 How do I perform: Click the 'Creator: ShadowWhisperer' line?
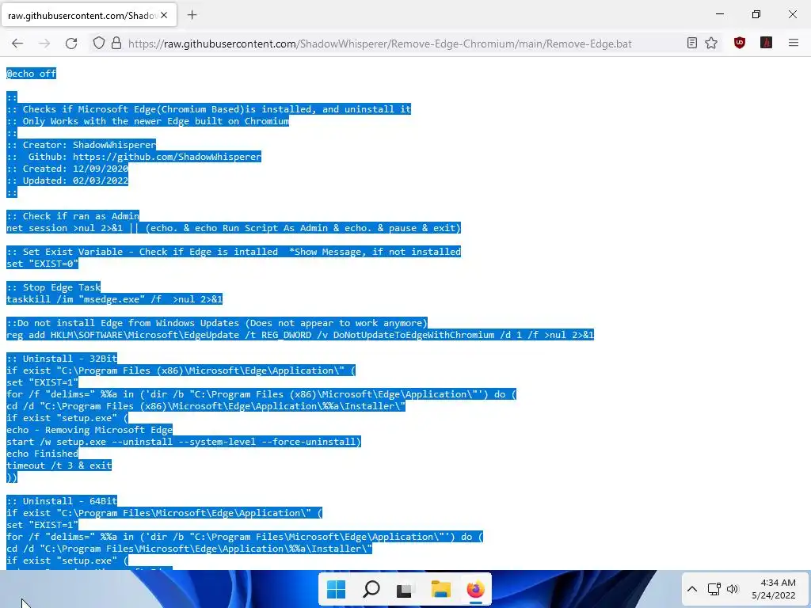coord(82,145)
